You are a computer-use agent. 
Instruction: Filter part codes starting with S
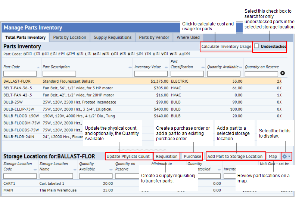[x=140, y=54]
